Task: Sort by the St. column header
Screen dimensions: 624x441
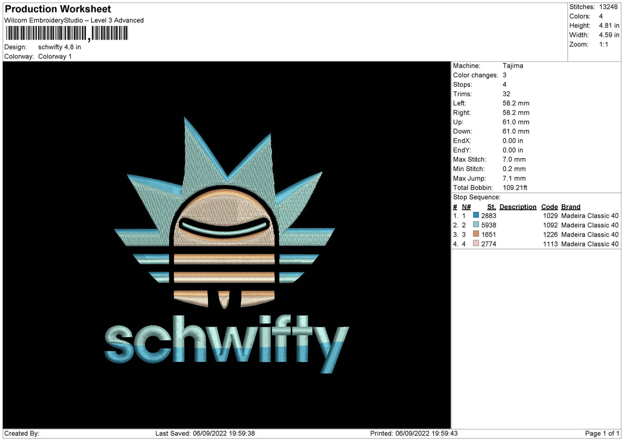Action: pos(491,206)
